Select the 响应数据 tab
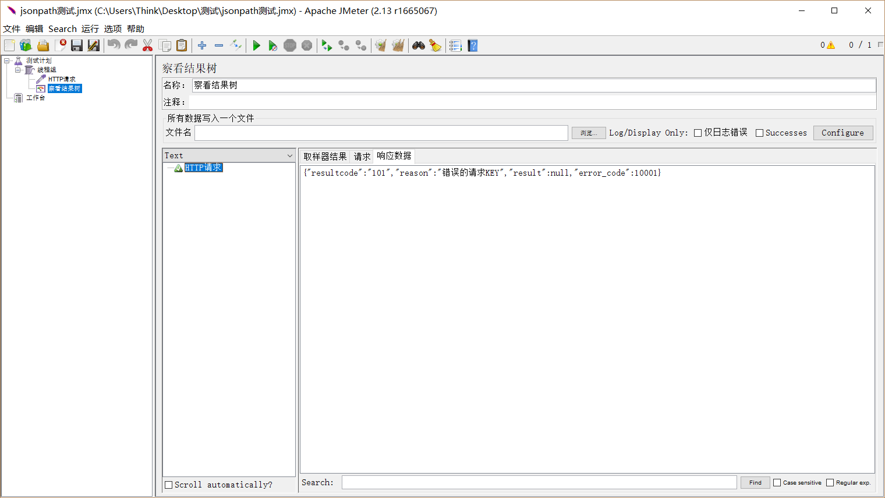Viewport: 885px width, 498px height. click(394, 156)
